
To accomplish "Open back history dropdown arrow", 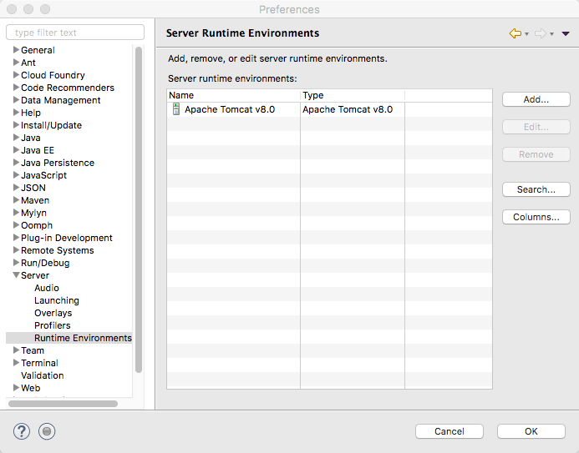I will point(526,34).
